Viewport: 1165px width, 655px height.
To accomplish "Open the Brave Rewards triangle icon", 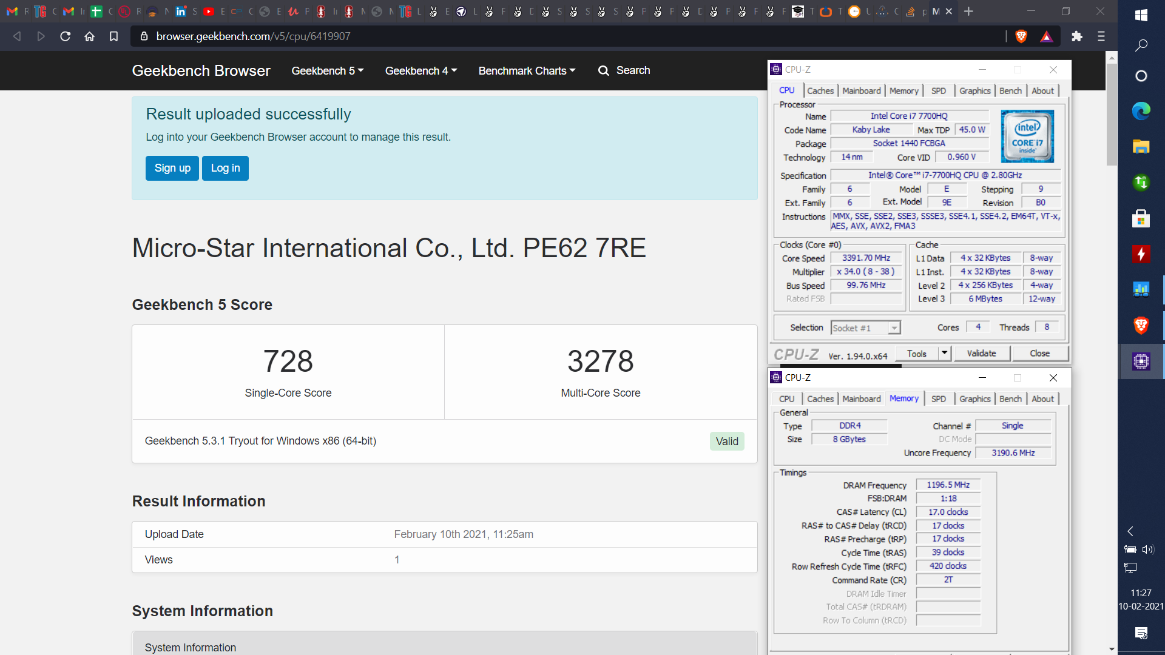I will click(x=1047, y=37).
